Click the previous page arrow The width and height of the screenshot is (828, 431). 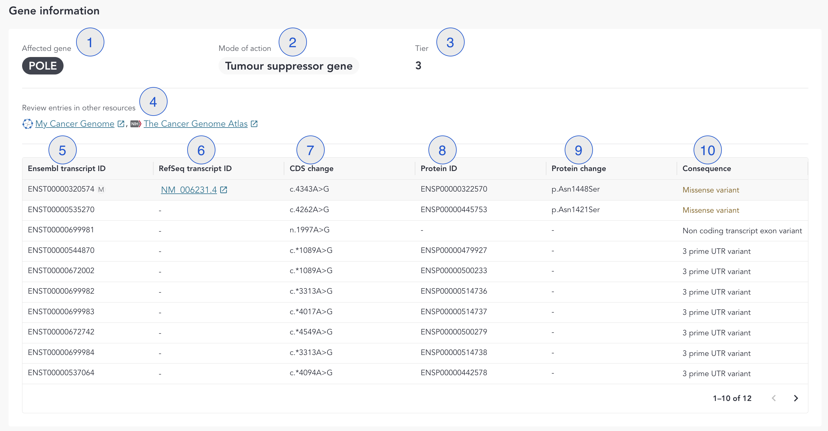point(774,398)
